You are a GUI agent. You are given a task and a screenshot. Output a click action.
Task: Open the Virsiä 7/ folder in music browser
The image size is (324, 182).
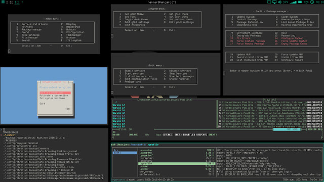click(x=118, y=121)
